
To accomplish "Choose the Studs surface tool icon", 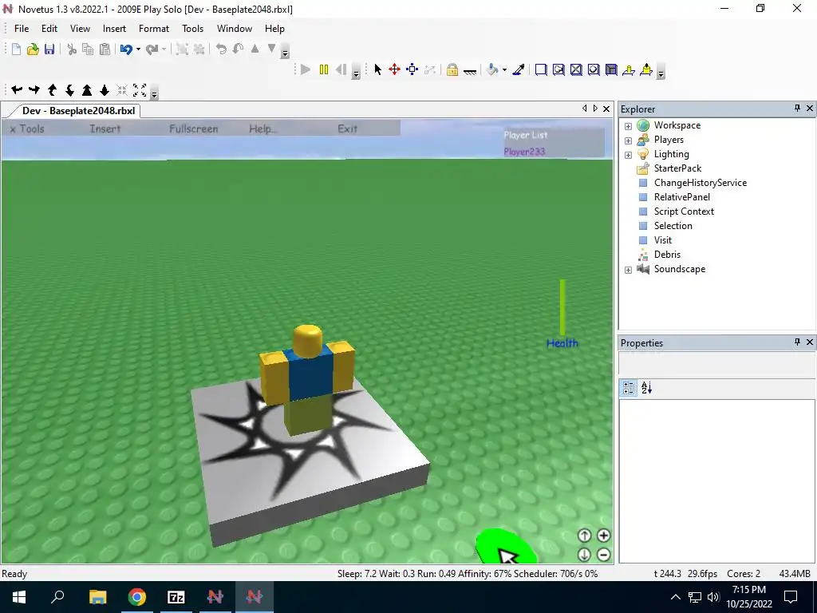I will pos(594,69).
